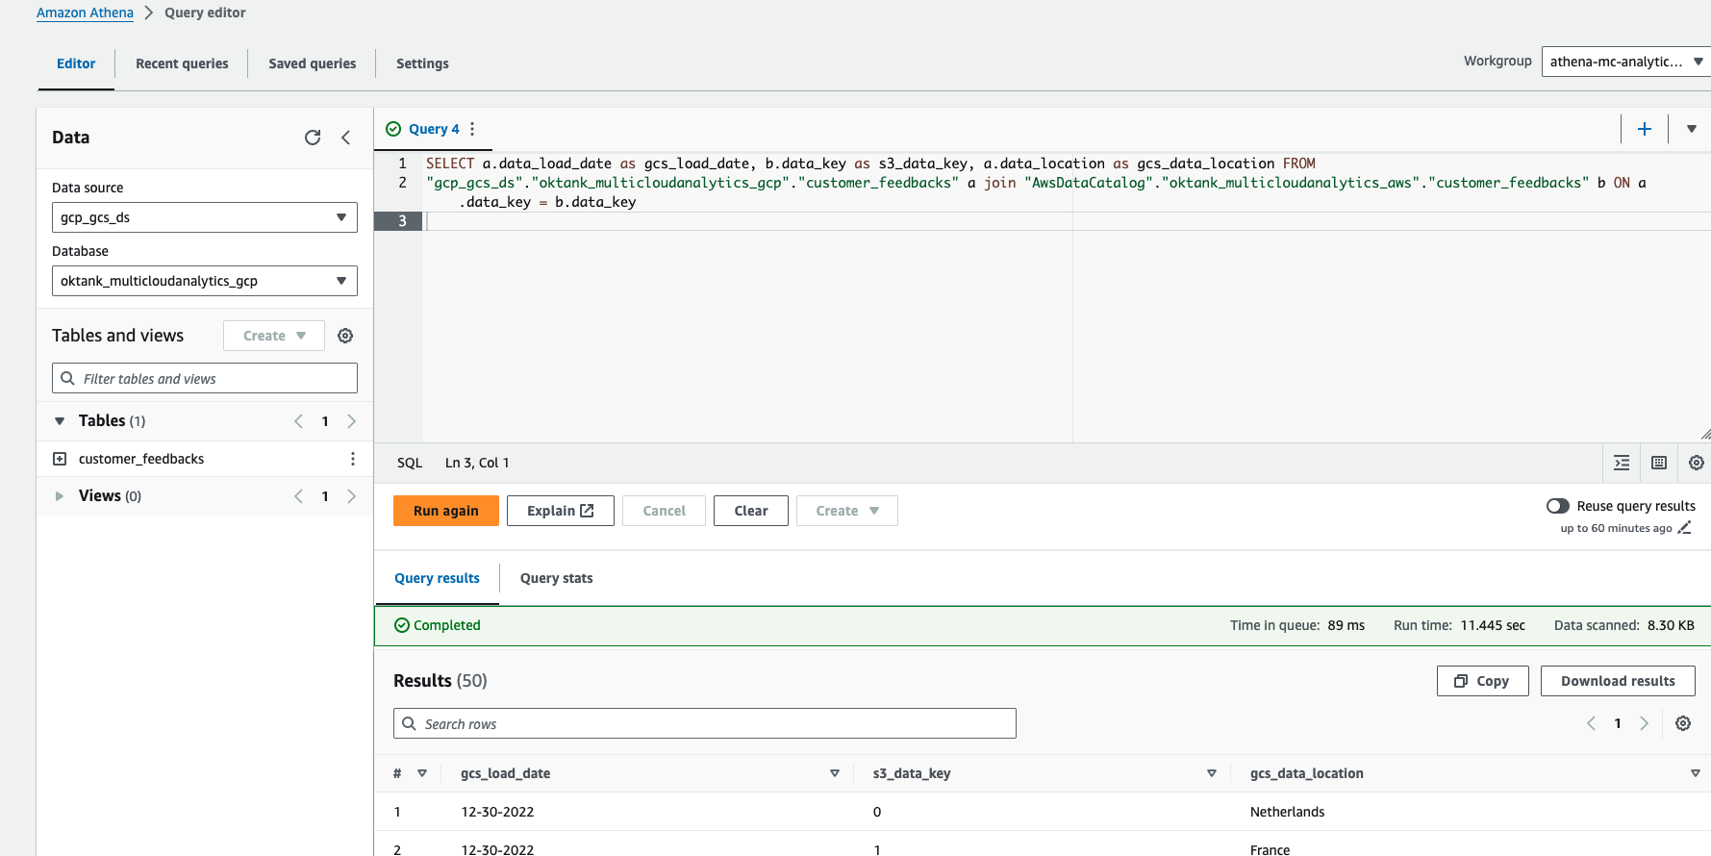Image resolution: width=1711 pixels, height=856 pixels.
Task: Expand the Views section
Action: (60, 496)
